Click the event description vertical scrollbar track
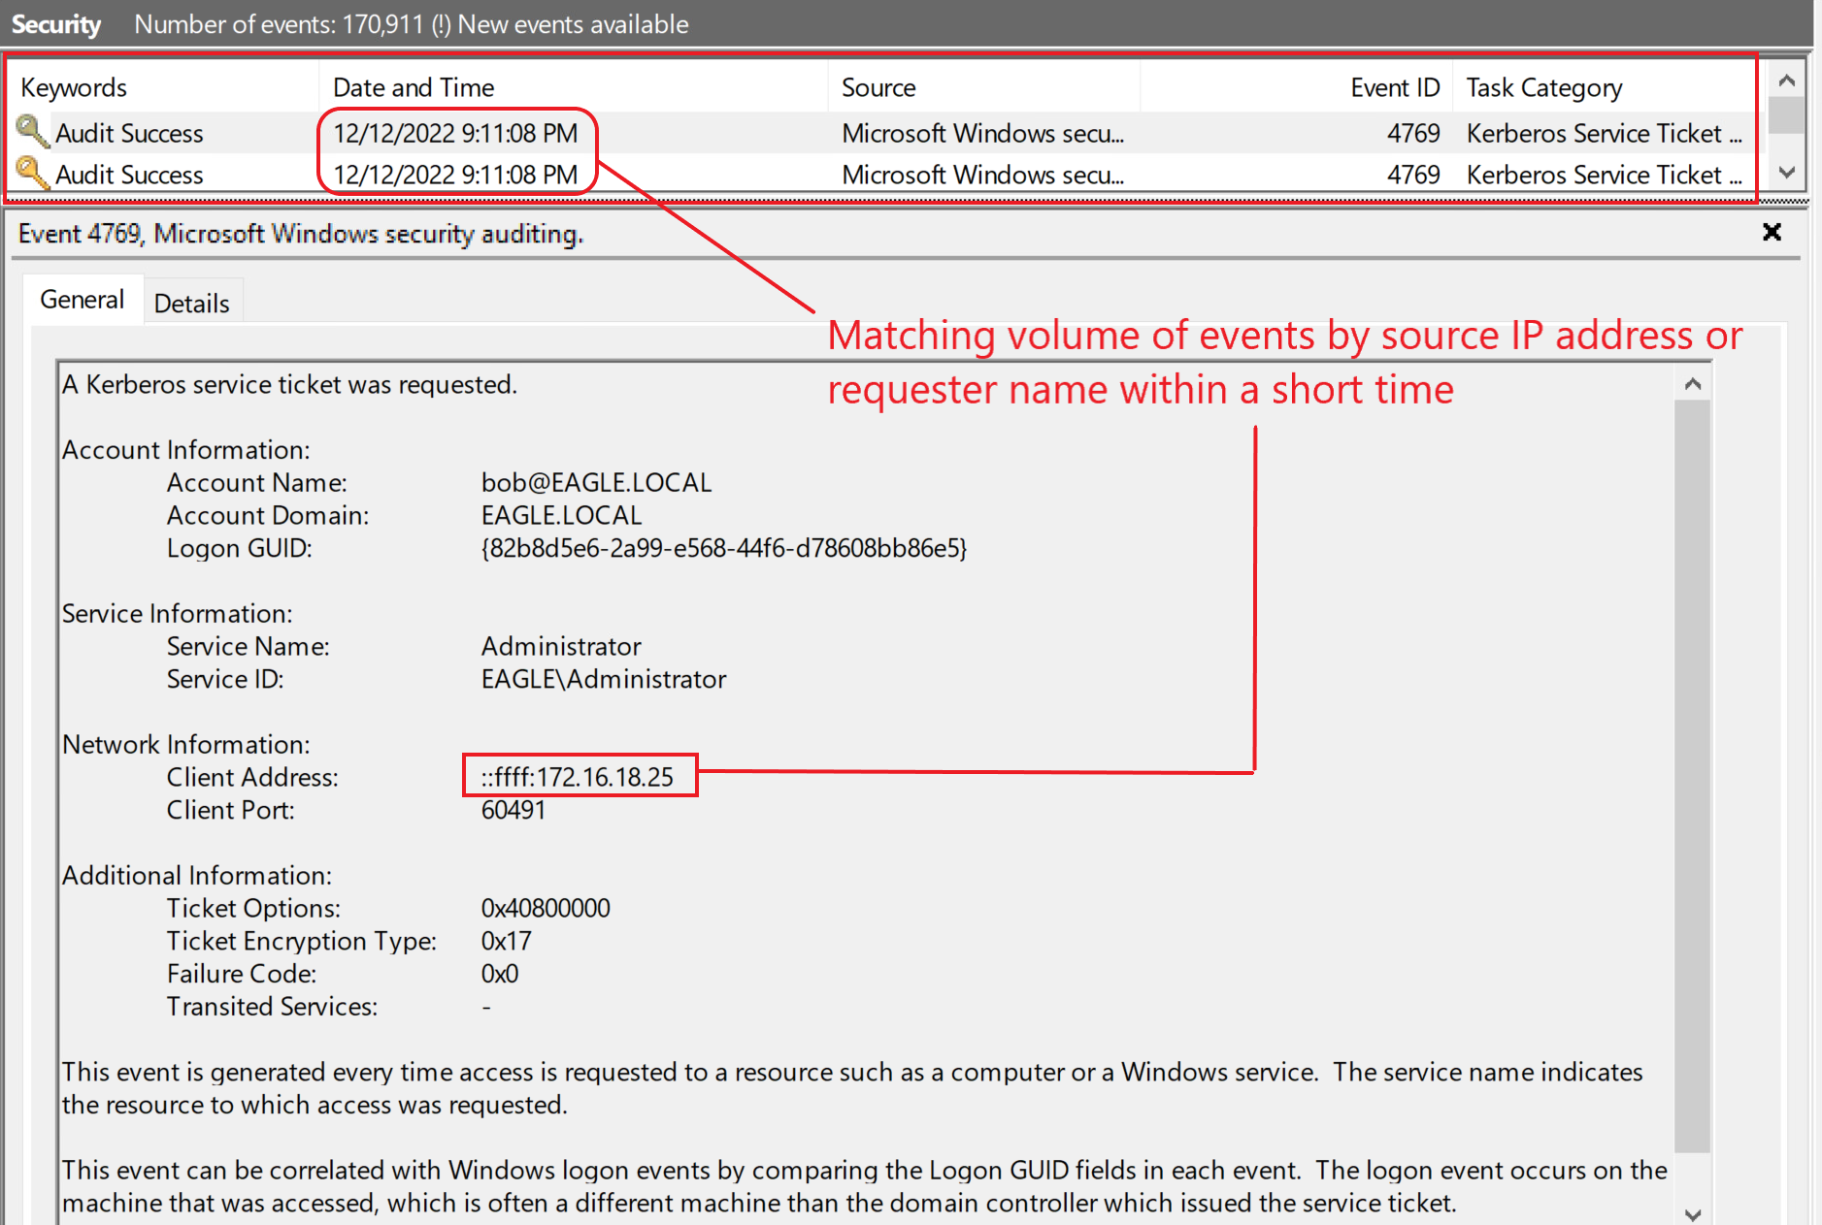The width and height of the screenshot is (1822, 1225). (1693, 776)
